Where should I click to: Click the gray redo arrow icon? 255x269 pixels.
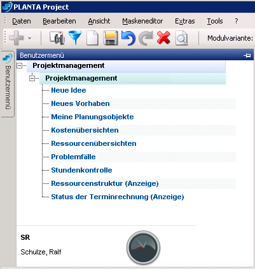click(146, 38)
